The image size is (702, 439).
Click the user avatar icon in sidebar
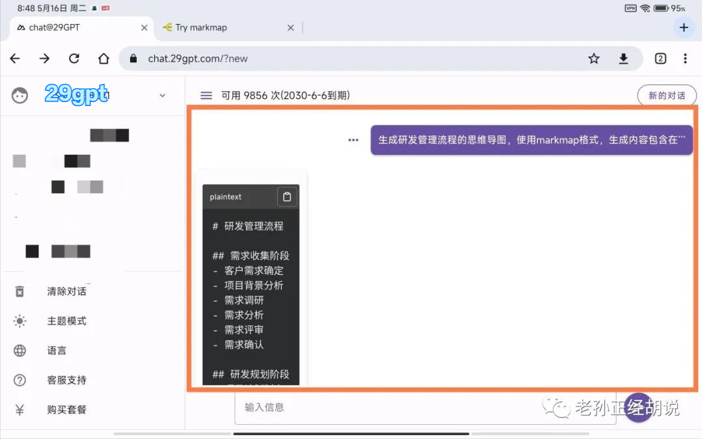(20, 96)
